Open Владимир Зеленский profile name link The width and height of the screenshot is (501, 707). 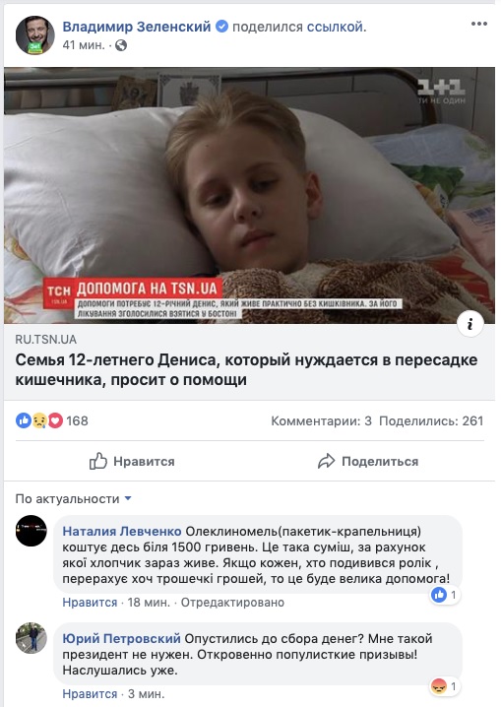pyautogui.click(x=137, y=27)
